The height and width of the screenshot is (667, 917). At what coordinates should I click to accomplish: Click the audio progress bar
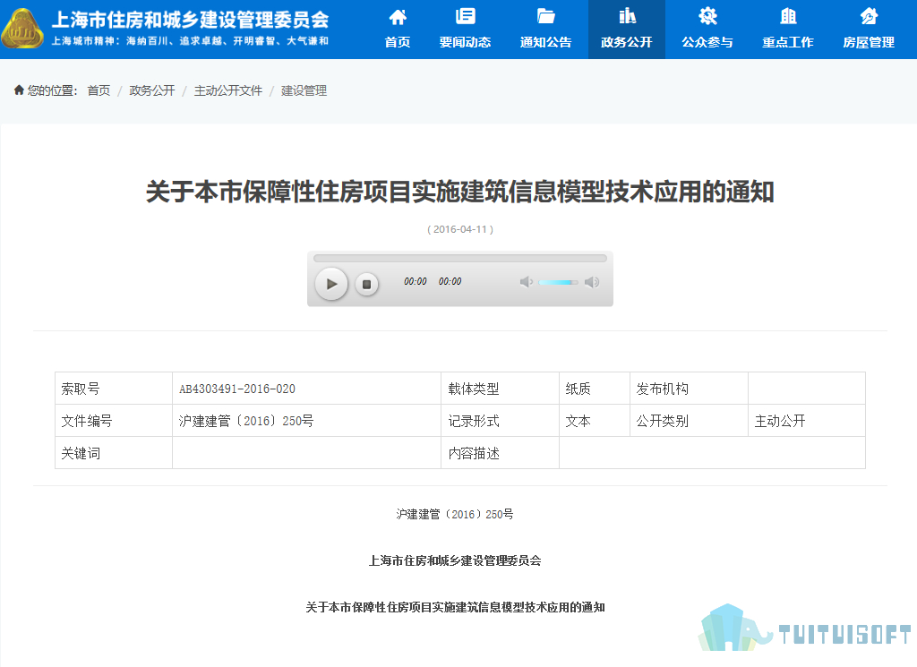pyautogui.click(x=460, y=258)
